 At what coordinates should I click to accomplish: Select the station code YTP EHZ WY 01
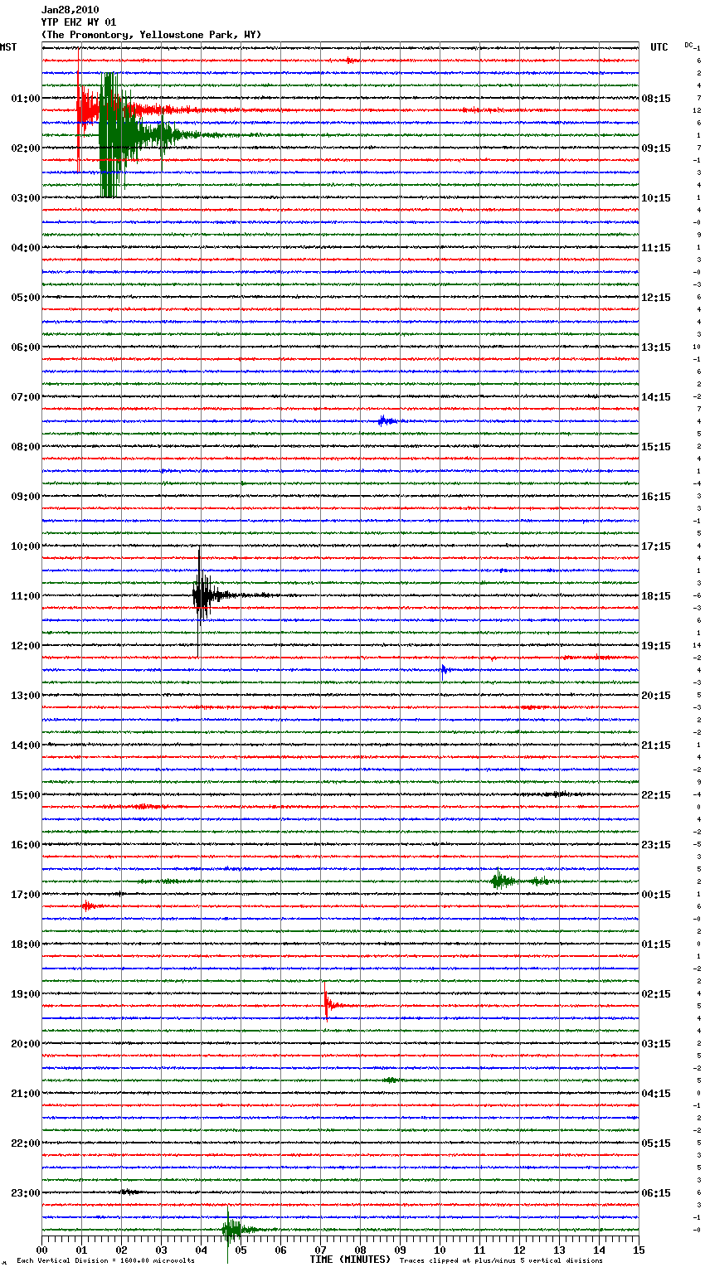point(79,22)
